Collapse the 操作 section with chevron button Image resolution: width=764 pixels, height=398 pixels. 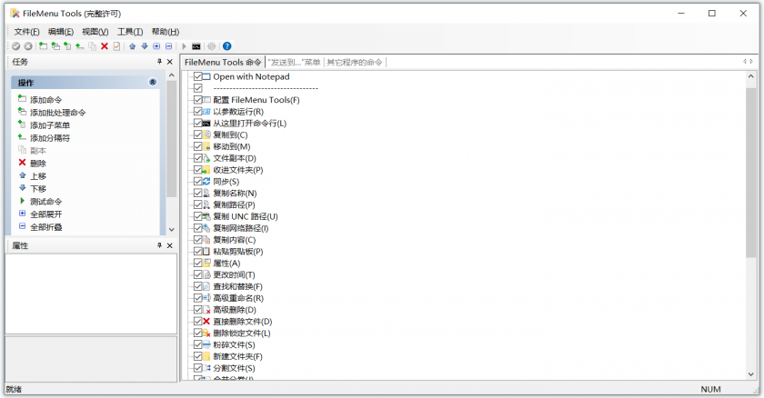[x=152, y=83]
